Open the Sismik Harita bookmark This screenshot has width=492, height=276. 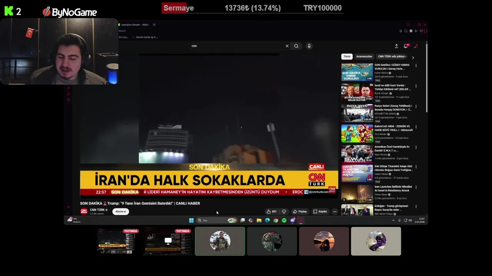tap(146, 37)
